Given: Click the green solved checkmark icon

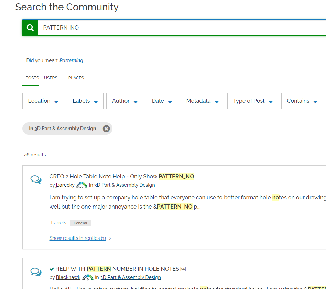Looking at the screenshot, I should 52,269.
